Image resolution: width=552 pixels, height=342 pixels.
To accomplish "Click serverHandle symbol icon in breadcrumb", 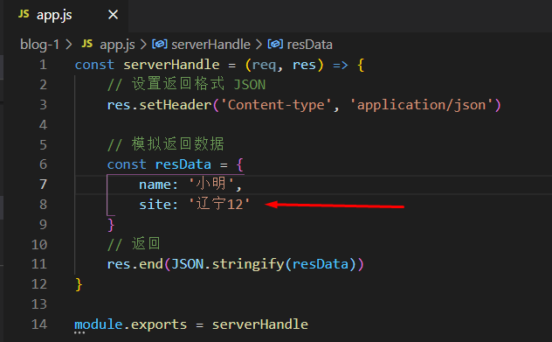I will (160, 44).
